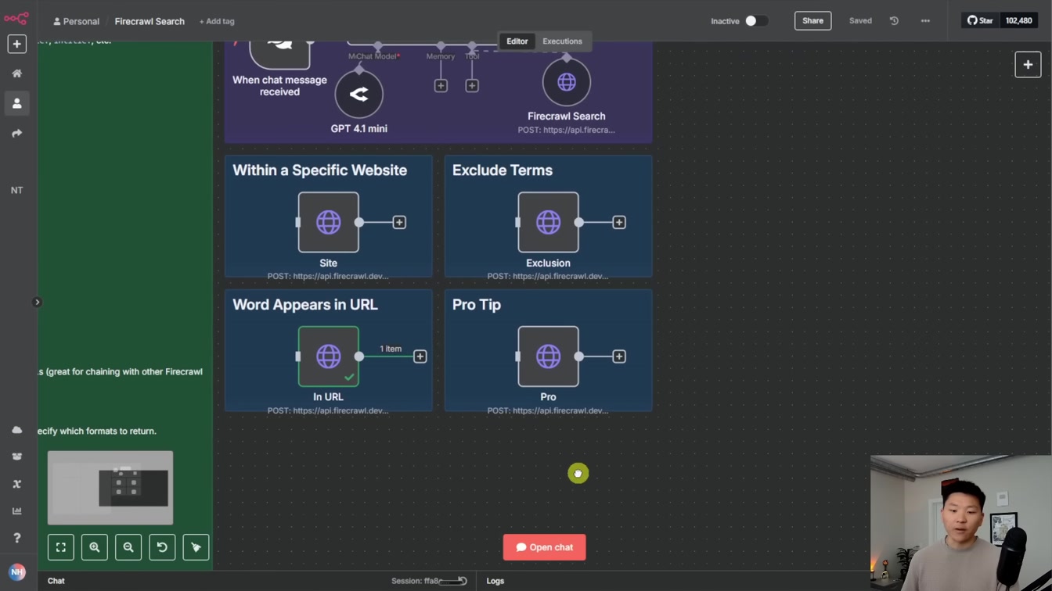
Task: Click the tidy up workflow icon
Action: (x=196, y=547)
